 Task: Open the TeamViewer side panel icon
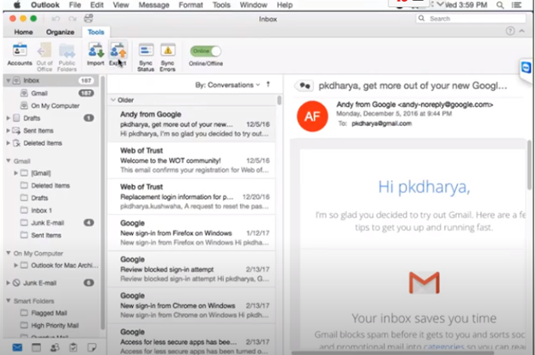[x=526, y=67]
